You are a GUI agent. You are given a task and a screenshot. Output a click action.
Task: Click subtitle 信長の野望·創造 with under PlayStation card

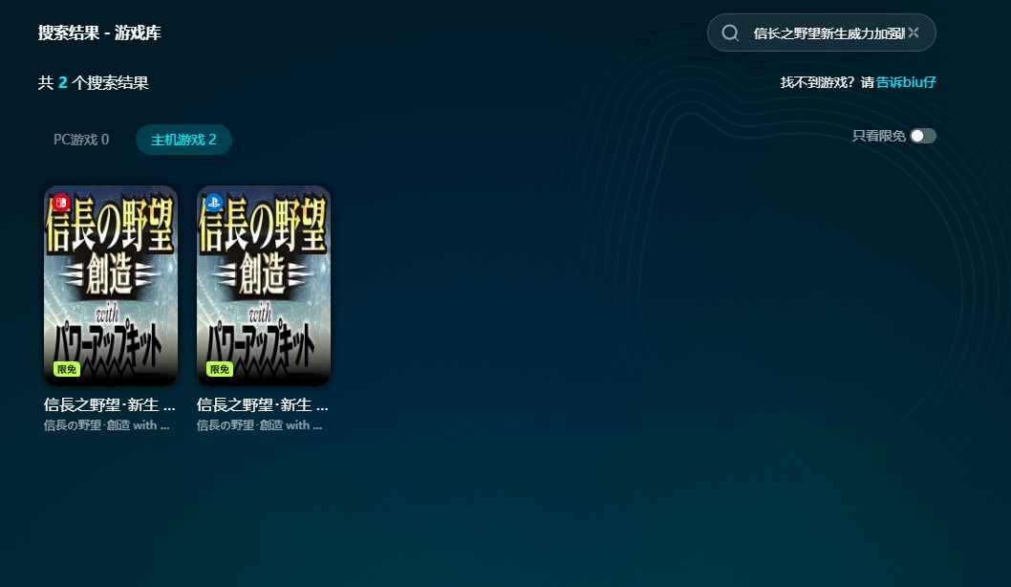click(259, 425)
